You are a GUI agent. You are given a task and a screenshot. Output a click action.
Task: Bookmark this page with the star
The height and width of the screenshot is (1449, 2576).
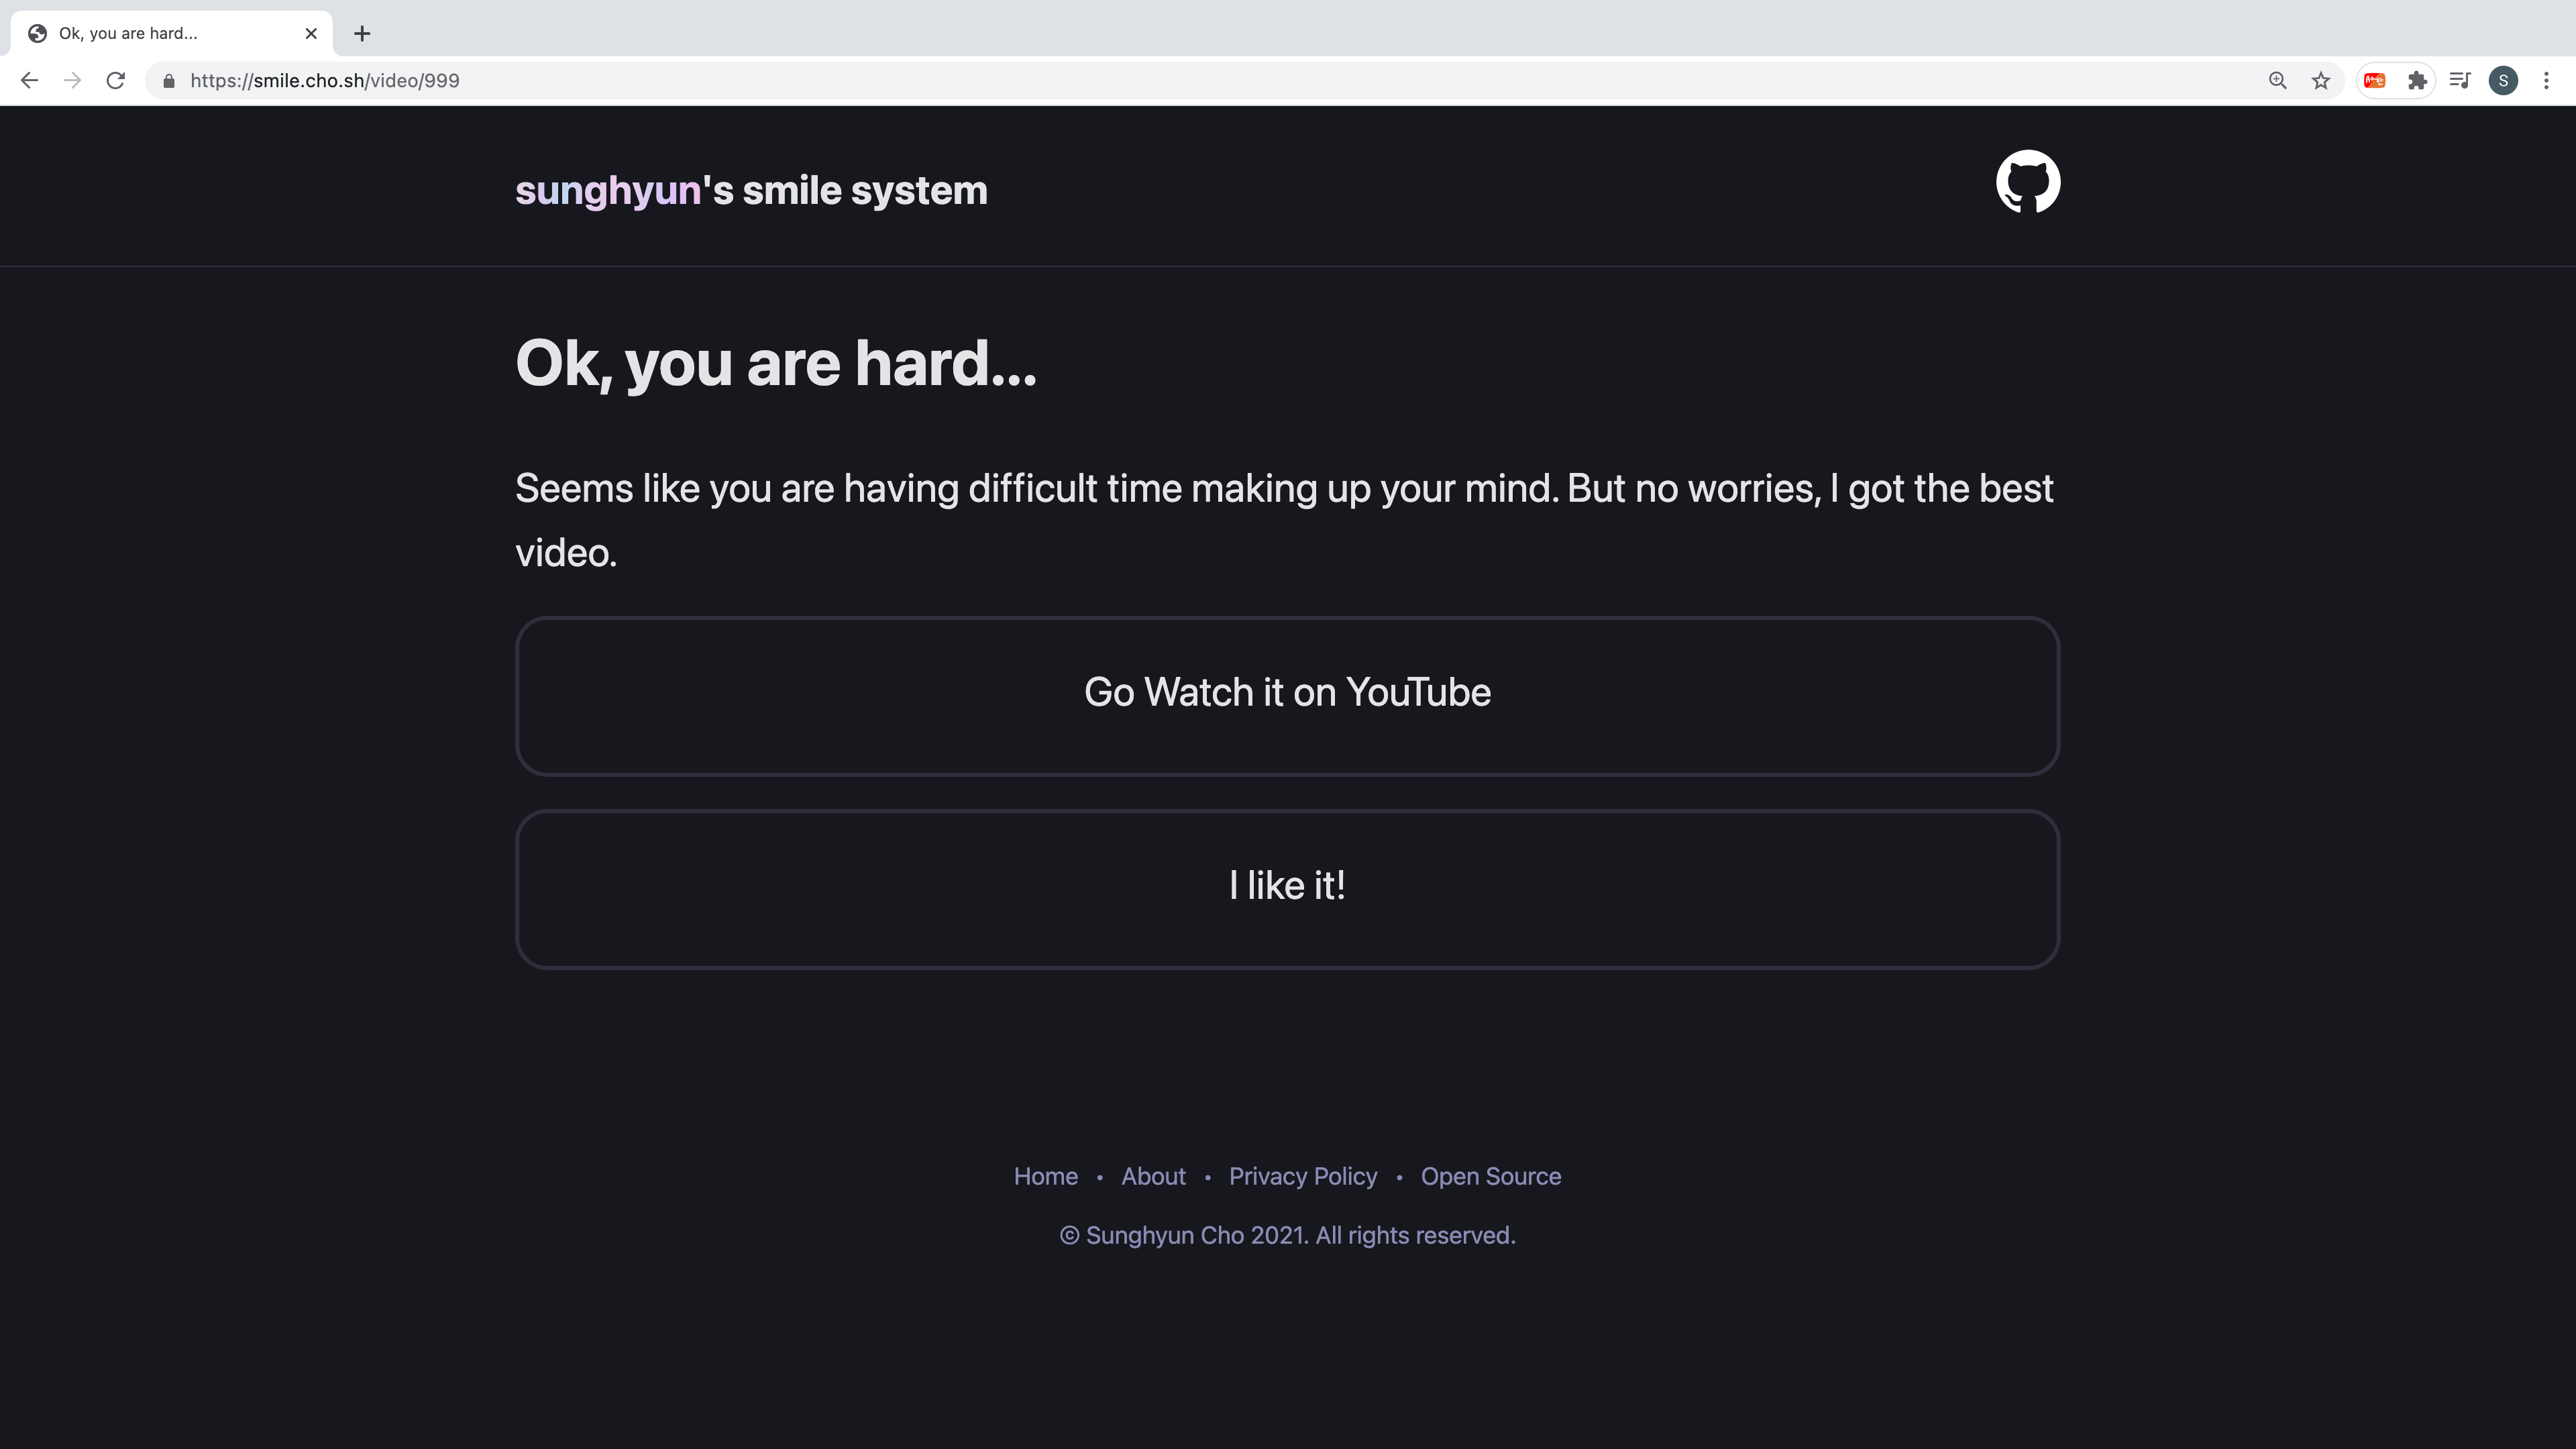point(2321,81)
